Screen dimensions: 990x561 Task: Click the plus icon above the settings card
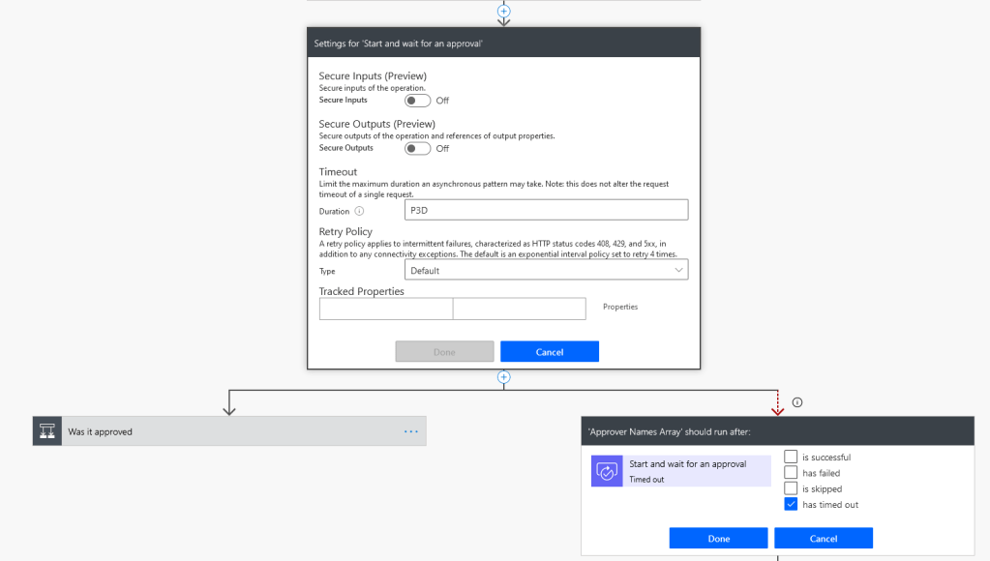pyautogui.click(x=503, y=11)
